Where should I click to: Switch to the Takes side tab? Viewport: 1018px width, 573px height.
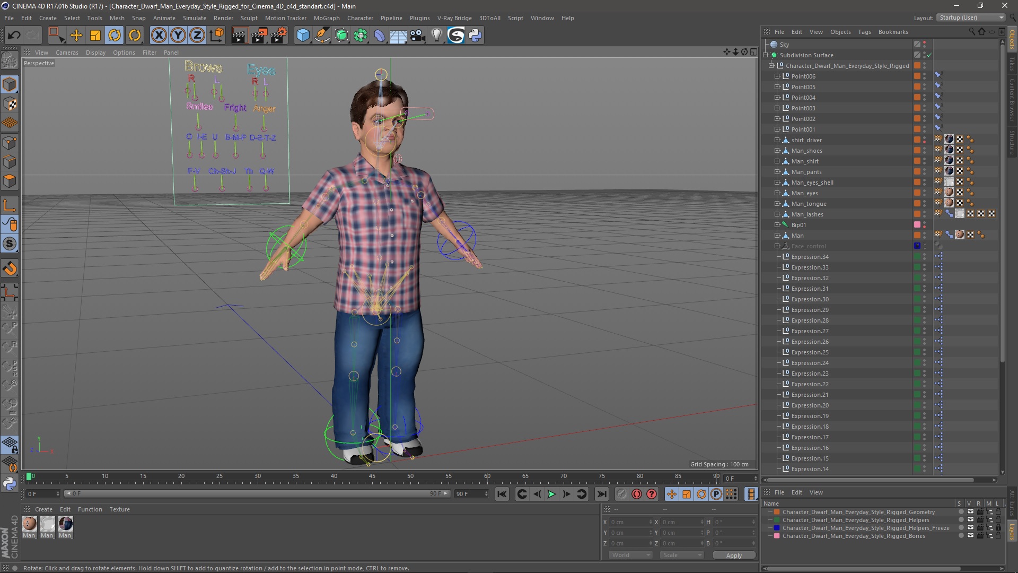click(1012, 64)
